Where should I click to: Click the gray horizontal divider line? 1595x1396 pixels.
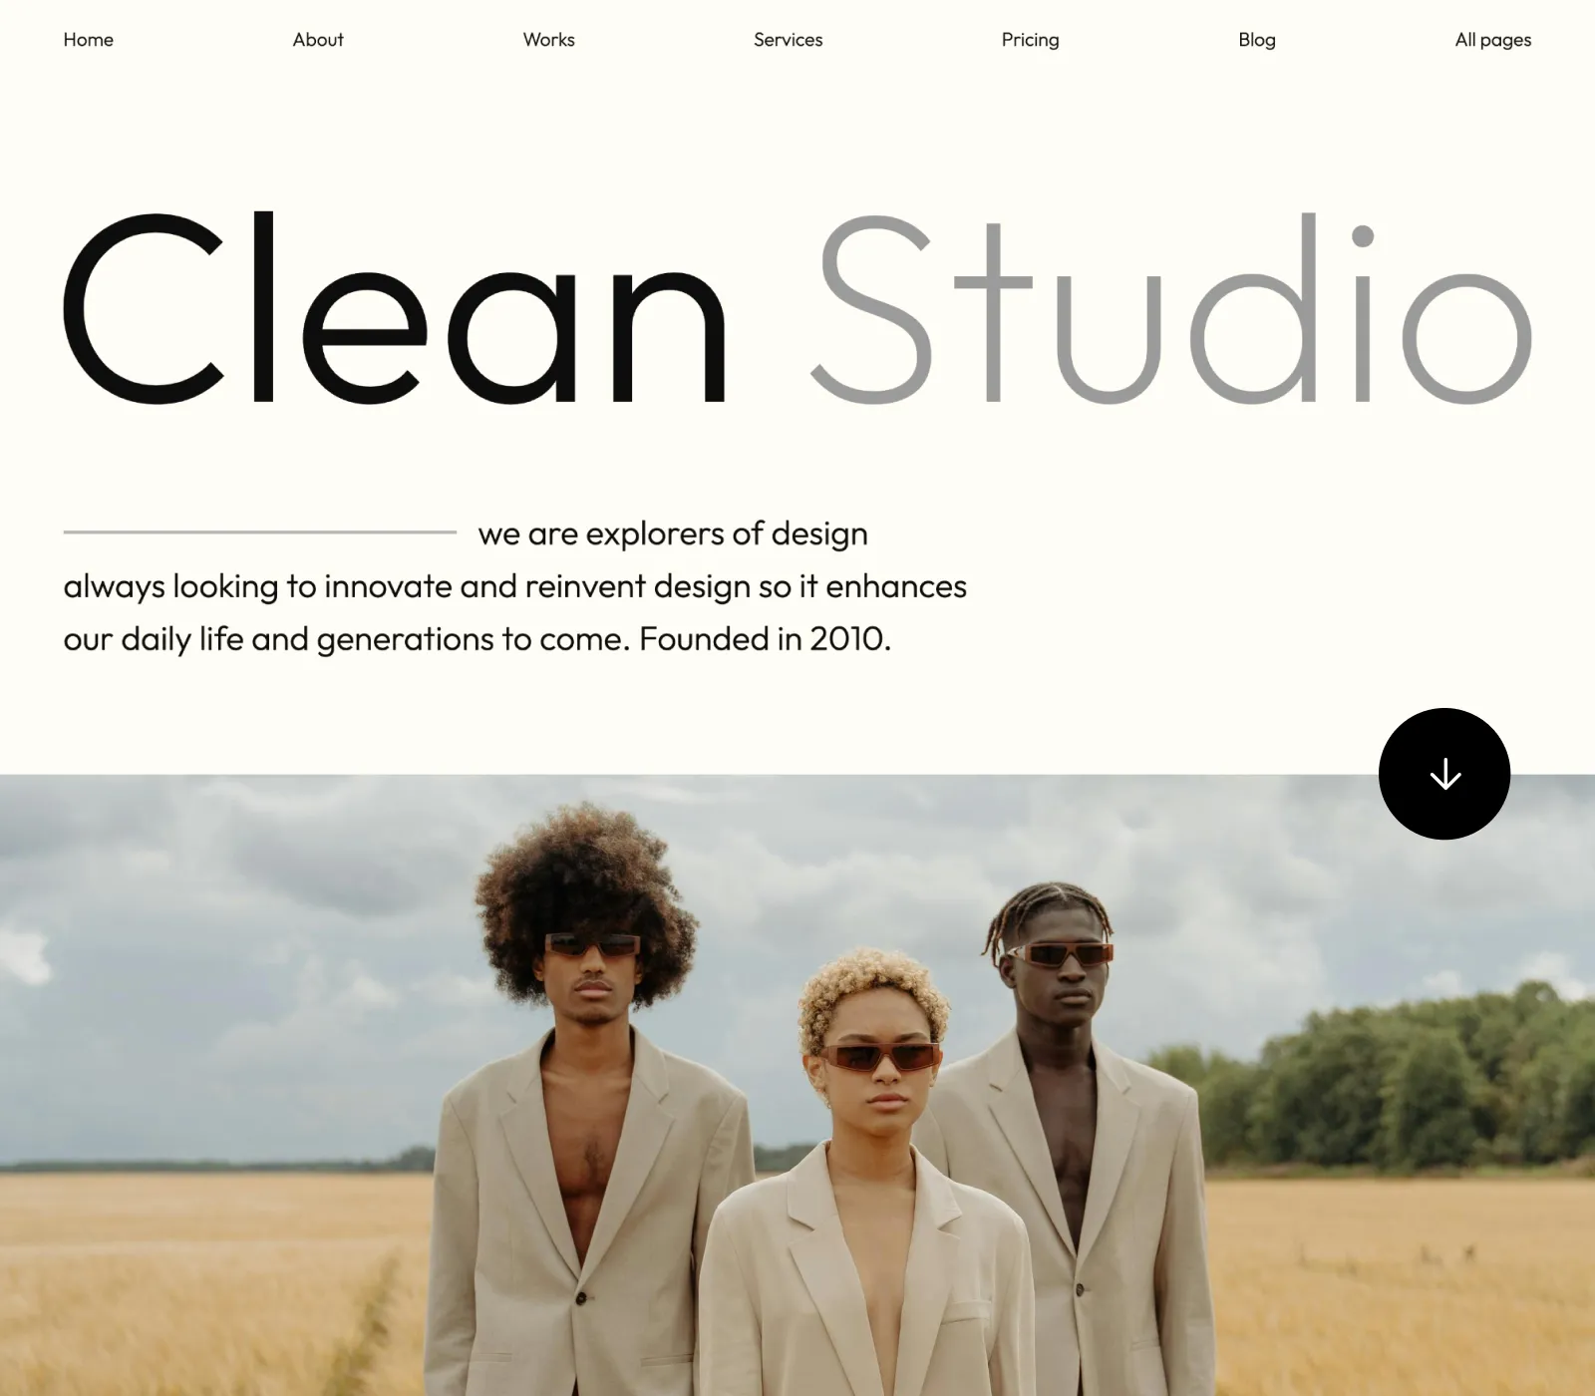click(x=260, y=532)
